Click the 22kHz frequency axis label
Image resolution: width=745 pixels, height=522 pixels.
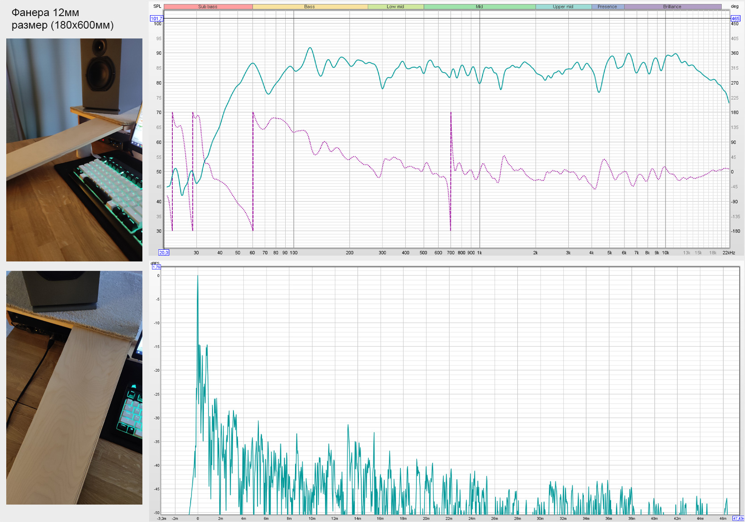pos(729,253)
